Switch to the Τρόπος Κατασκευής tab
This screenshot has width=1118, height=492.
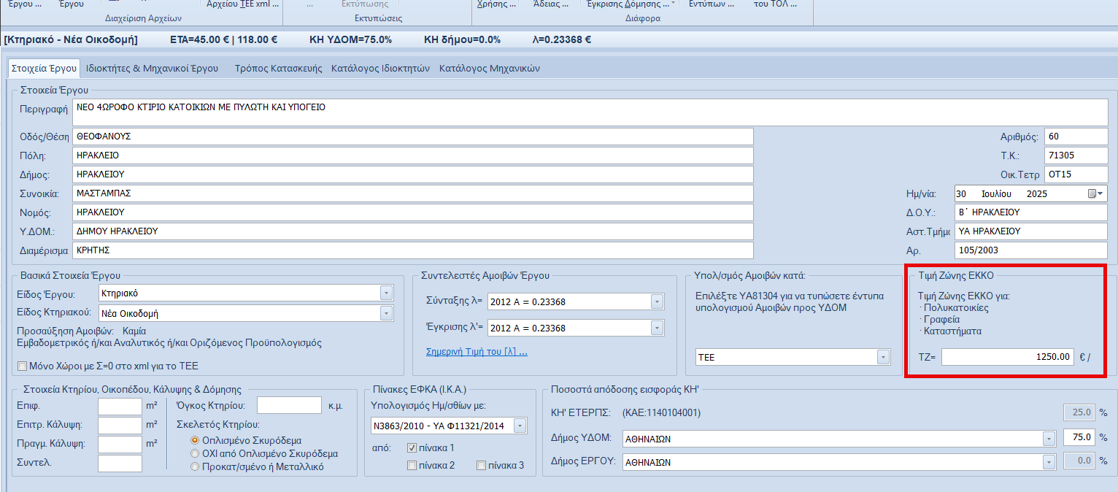(278, 69)
